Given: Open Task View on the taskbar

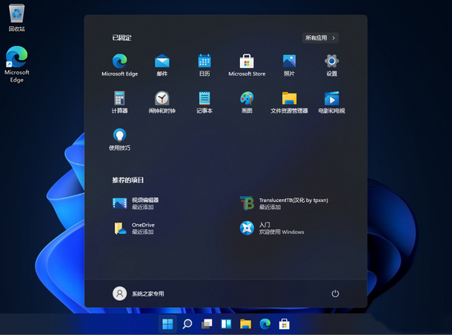Looking at the screenshot, I should pyautogui.click(x=206, y=324).
